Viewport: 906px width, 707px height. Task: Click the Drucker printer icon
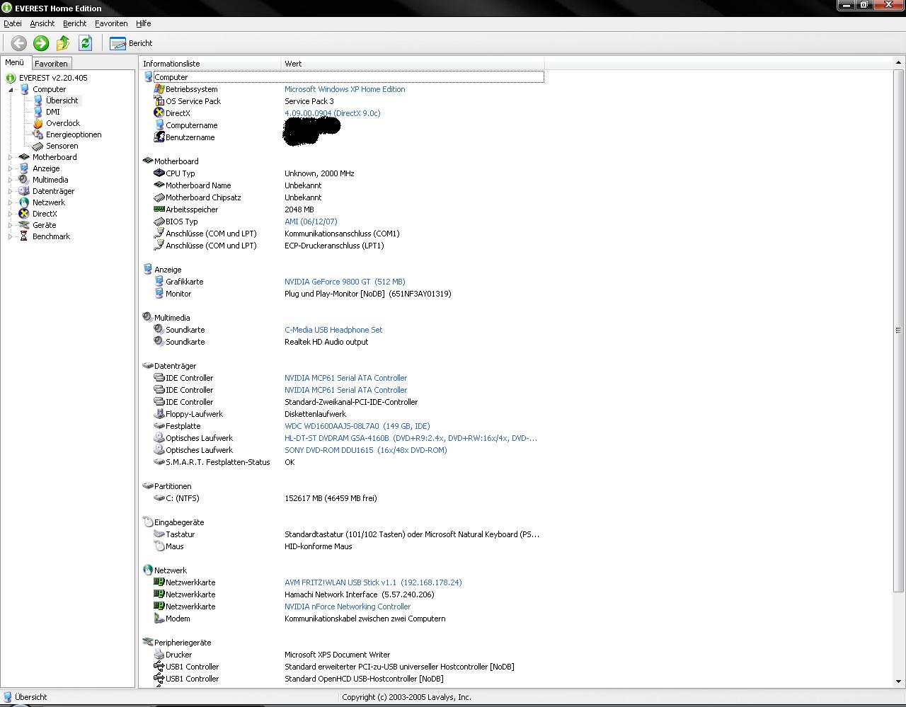click(159, 655)
